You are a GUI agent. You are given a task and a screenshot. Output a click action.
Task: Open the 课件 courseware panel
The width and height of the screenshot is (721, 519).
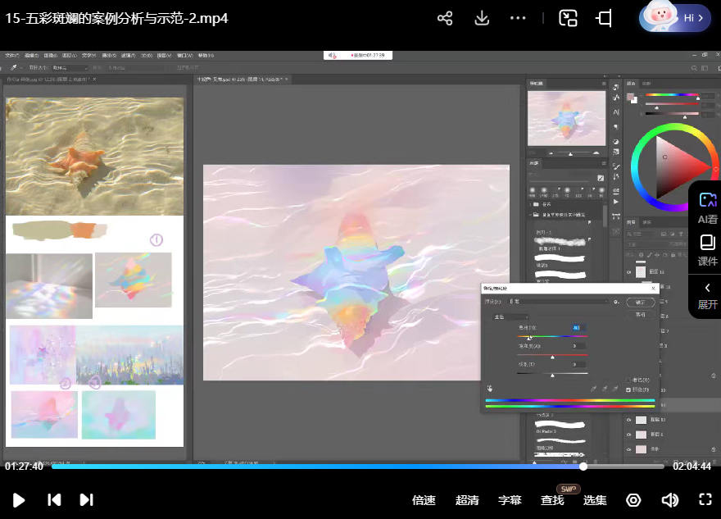pyautogui.click(x=707, y=250)
